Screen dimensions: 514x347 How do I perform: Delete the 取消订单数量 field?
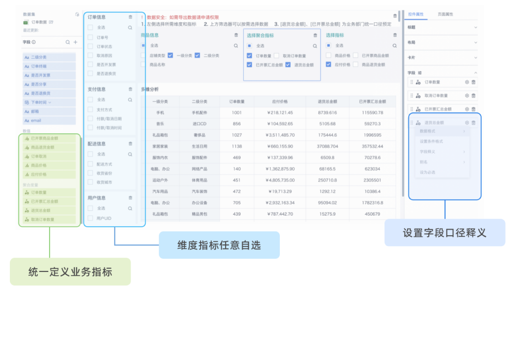(474, 96)
